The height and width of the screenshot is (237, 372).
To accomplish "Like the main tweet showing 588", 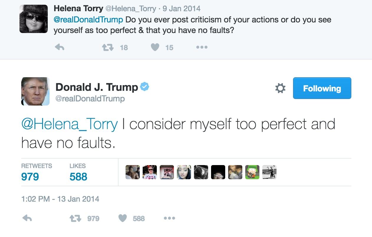I will tap(123, 218).
